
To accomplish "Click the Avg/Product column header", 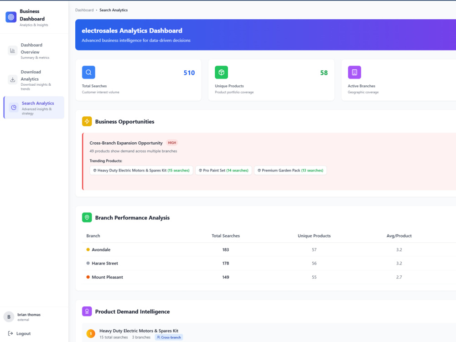I will 399,236.
